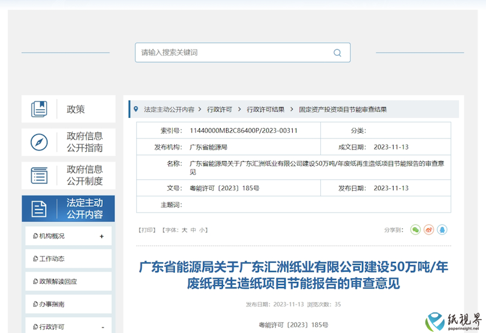Image resolution: width=486 pixels, height=333 pixels.
Task: Click the blue article headline
Action: coord(293,275)
